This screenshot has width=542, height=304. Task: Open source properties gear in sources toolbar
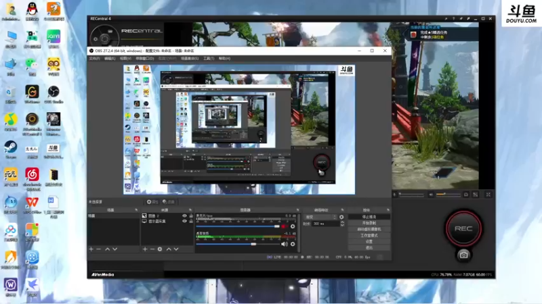[160, 249]
